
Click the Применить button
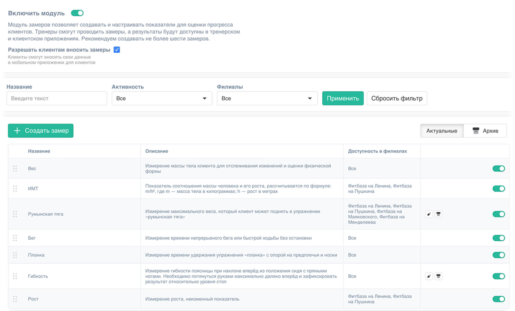pos(343,98)
